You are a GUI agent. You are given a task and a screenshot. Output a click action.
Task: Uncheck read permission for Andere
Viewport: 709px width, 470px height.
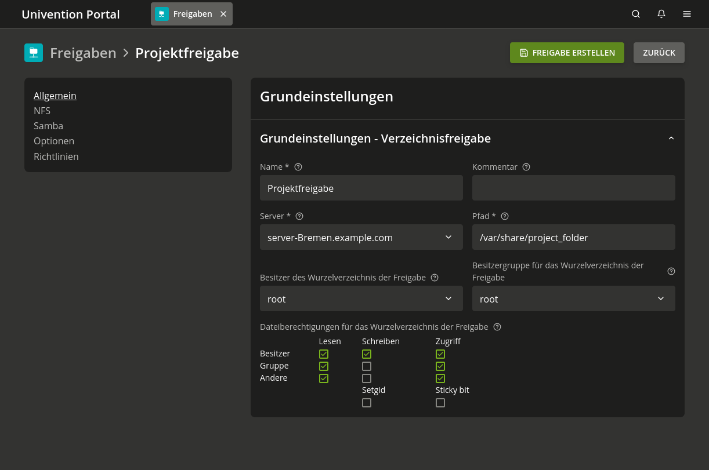[324, 378]
